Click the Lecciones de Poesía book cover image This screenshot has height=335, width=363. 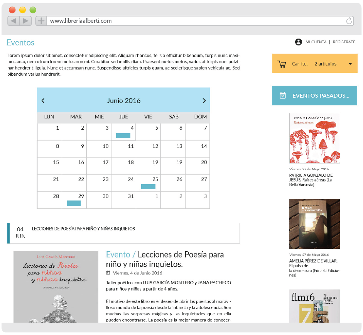click(56, 287)
